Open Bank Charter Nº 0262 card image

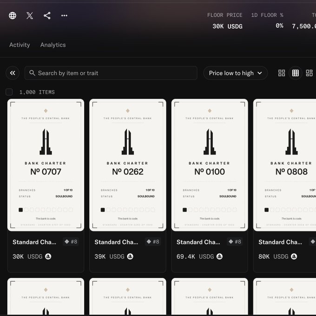coord(128,165)
